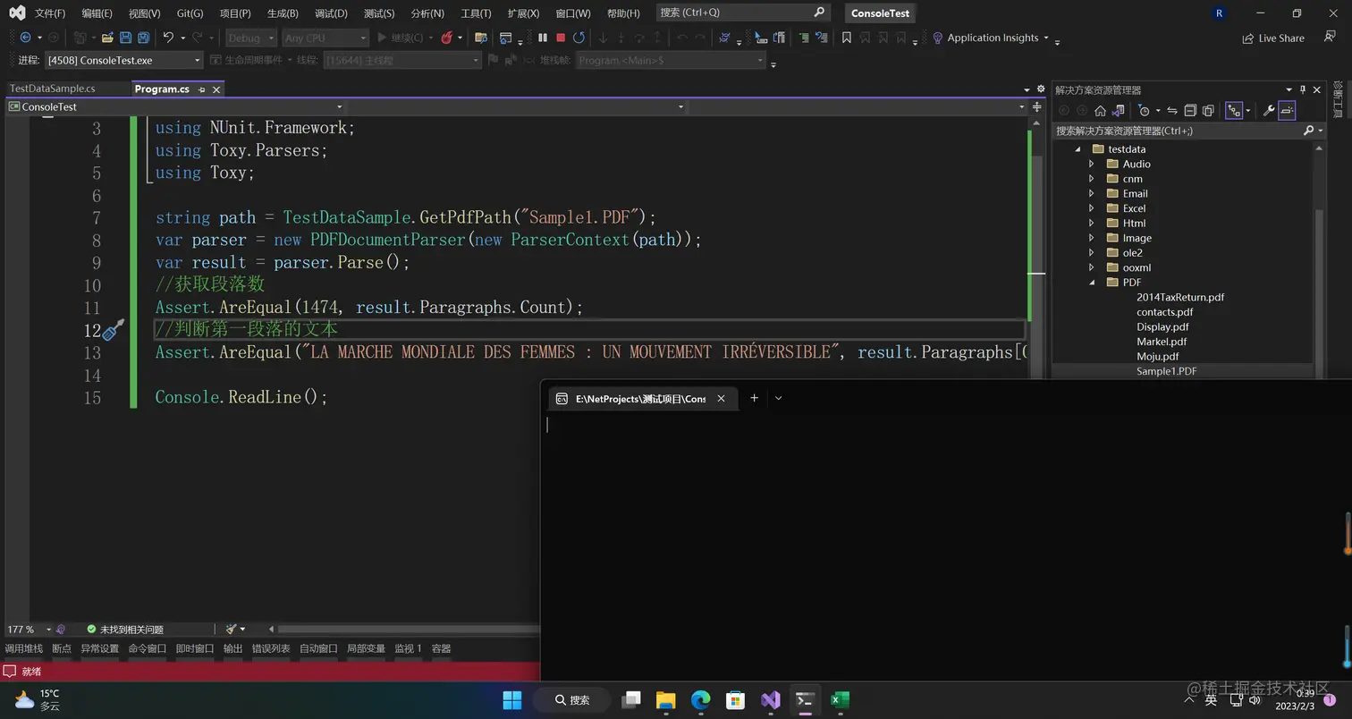Click the editor settings gear above scrollbar
The image size is (1352, 719).
point(1041,89)
